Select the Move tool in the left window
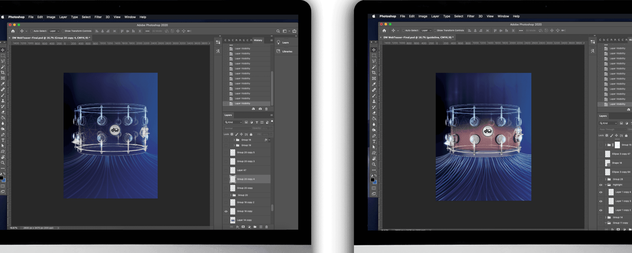 (x=3, y=50)
